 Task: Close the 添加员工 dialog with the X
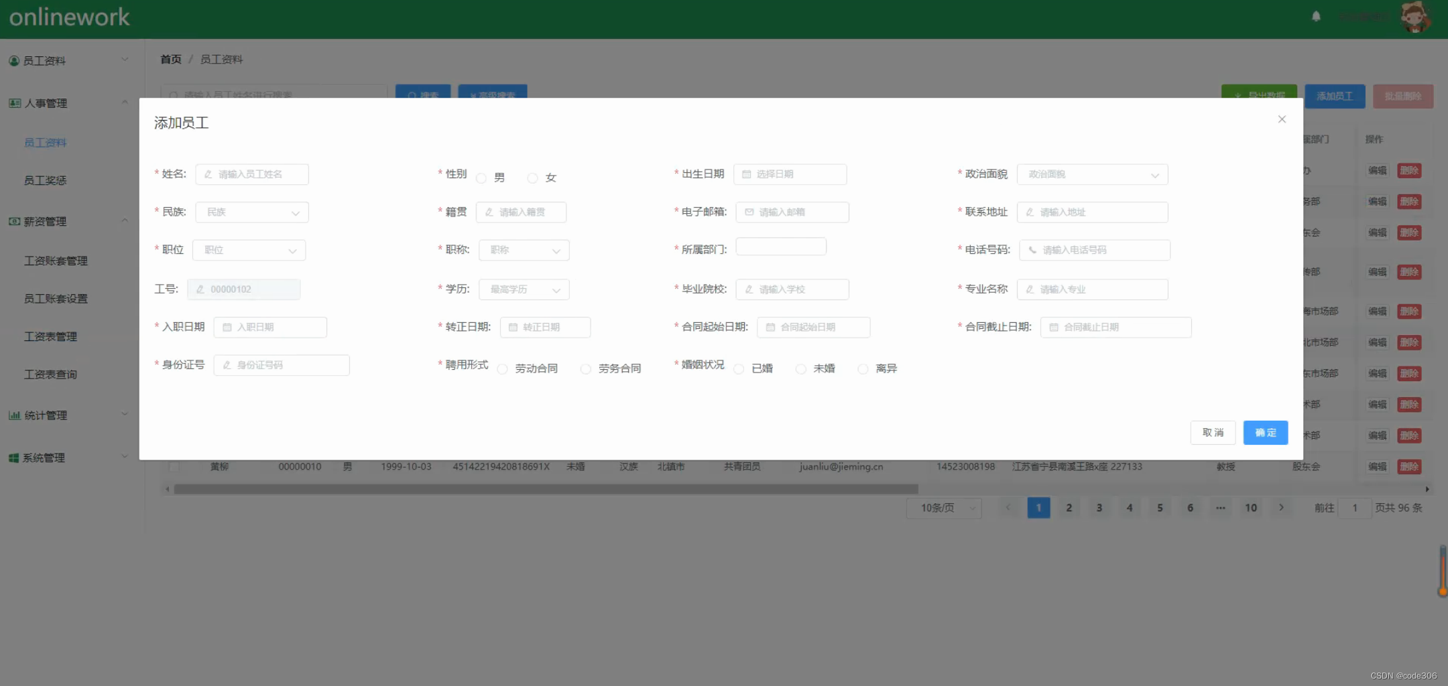[x=1281, y=119]
